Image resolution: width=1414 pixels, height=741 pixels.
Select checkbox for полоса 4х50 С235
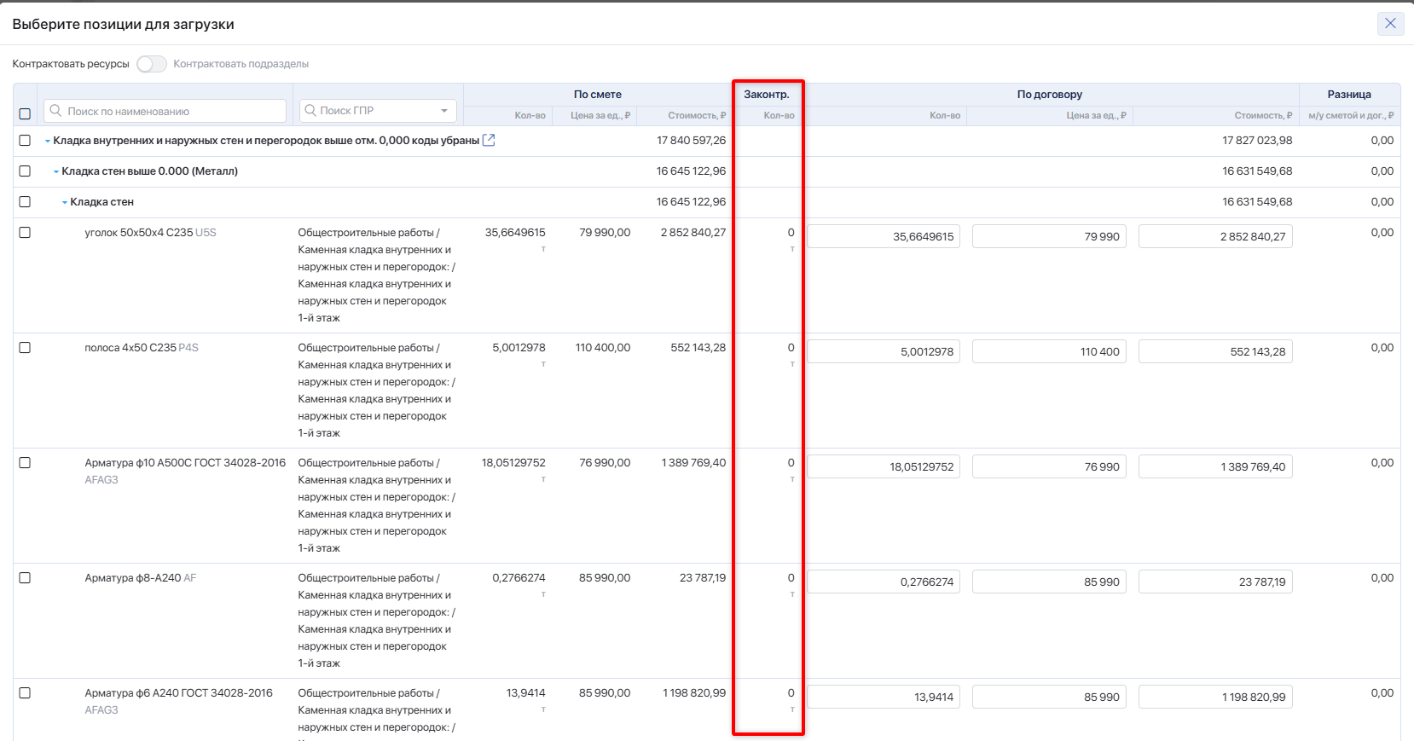[25, 348]
